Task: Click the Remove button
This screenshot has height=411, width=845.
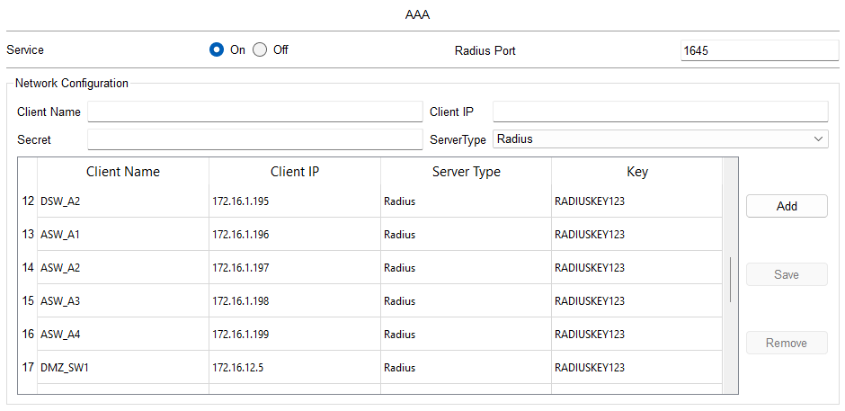Action: [787, 343]
